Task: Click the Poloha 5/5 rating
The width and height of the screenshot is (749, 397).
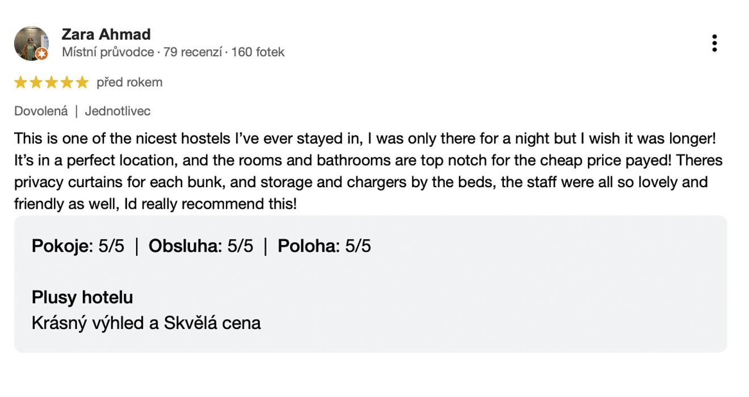Action: click(324, 246)
